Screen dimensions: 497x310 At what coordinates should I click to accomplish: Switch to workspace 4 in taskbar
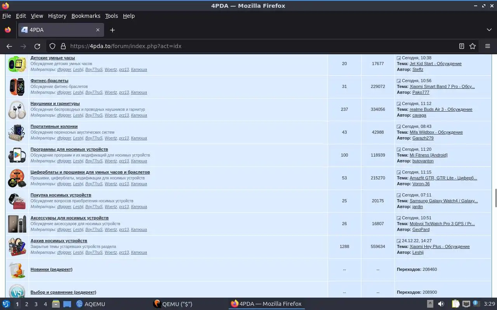pyautogui.click(x=45, y=304)
